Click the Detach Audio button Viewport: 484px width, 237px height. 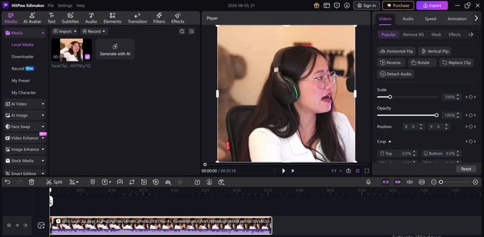pyautogui.click(x=396, y=74)
